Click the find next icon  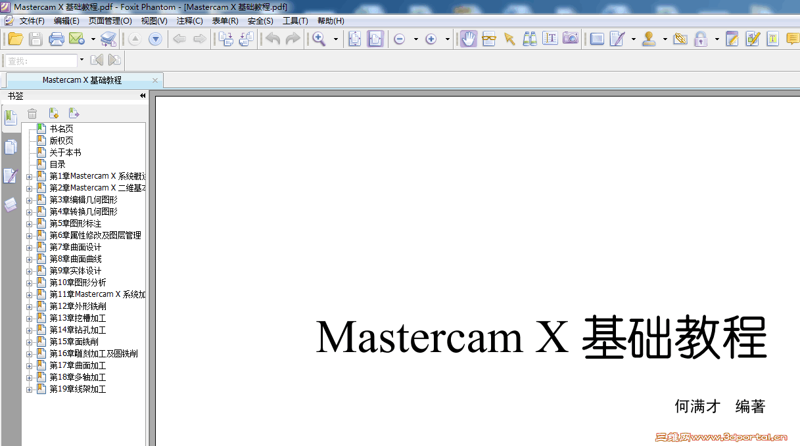(x=114, y=60)
